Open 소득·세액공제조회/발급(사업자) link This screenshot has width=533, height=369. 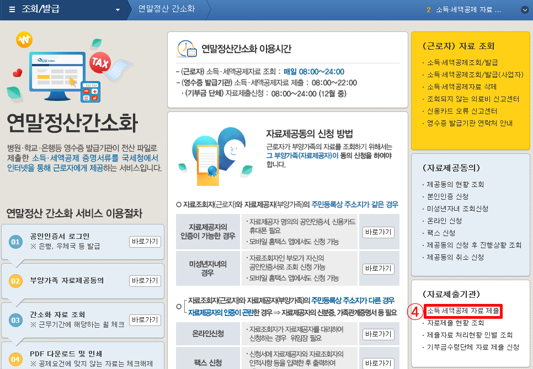point(475,75)
